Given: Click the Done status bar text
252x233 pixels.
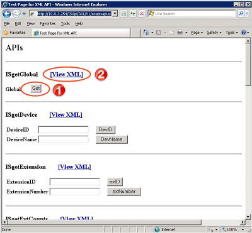Looking at the screenshot, I should tap(6, 230).
